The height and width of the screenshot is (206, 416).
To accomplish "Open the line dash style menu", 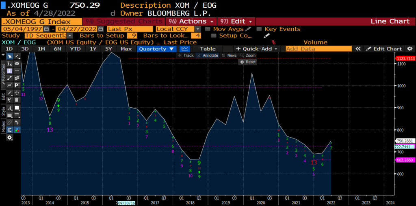I will tap(17, 115).
